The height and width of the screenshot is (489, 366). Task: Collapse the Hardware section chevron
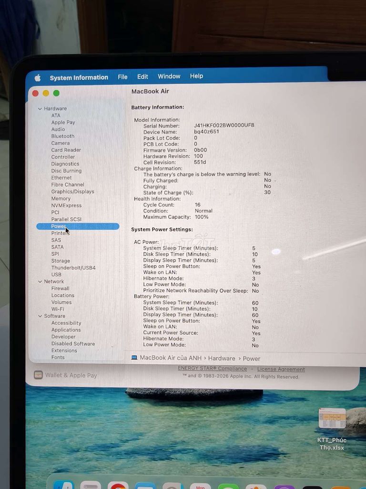click(40, 108)
